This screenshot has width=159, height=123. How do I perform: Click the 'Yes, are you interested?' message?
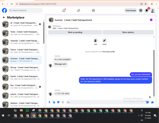point(141,74)
